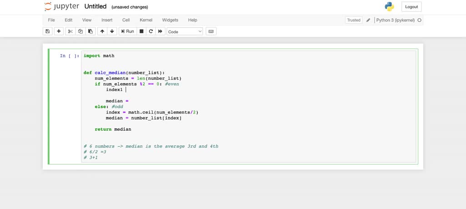Click the median = number_list[index] line
This screenshot has height=209, width=466.
(143, 118)
